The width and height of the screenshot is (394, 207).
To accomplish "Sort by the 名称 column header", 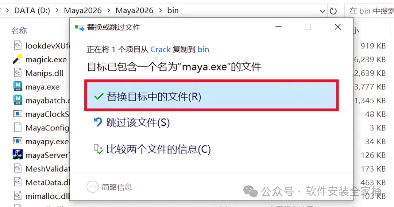I will tap(19, 31).
